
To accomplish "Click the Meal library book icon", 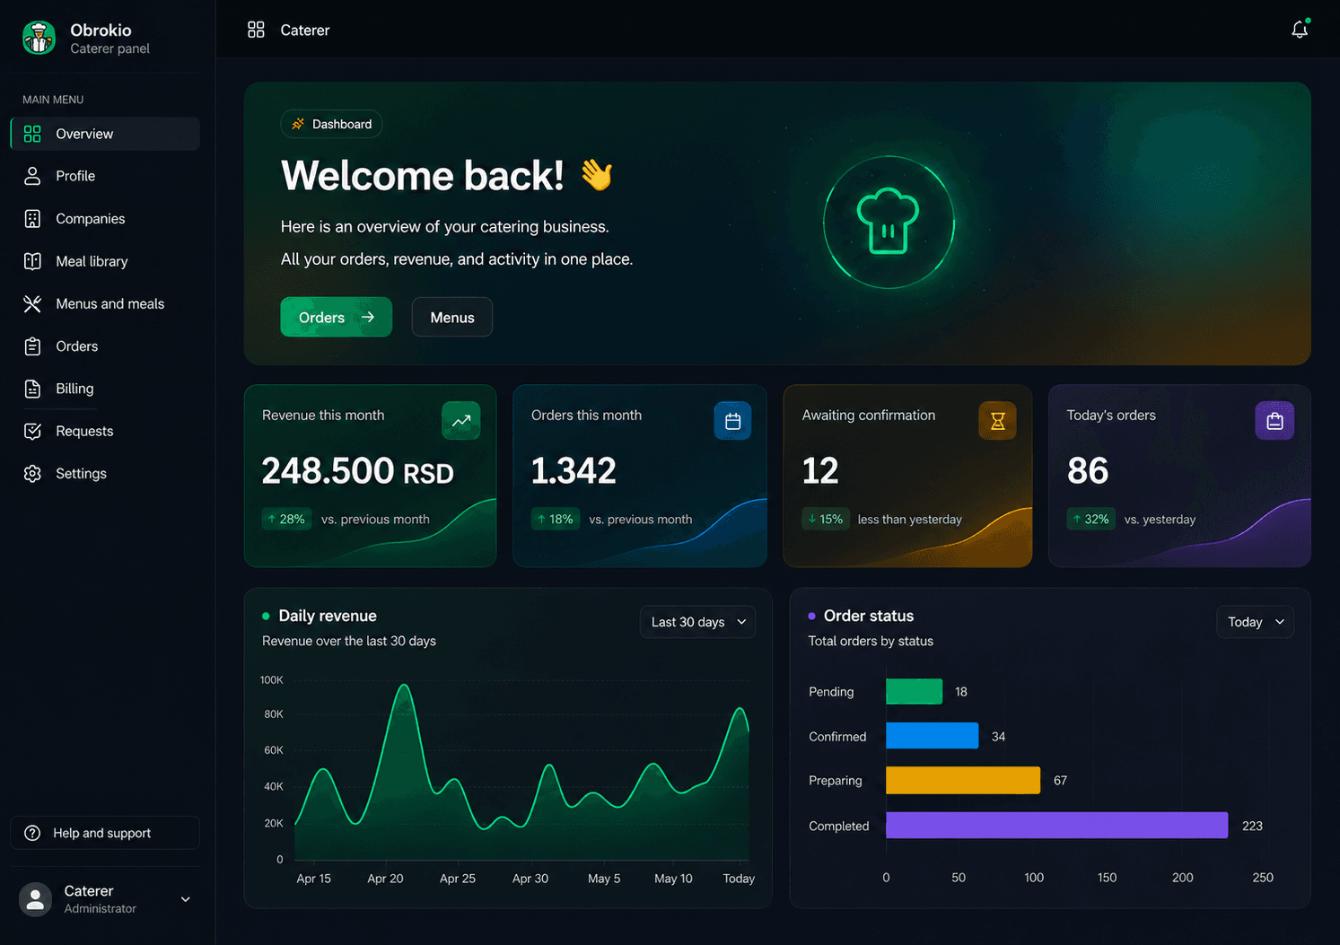I will click(x=32, y=261).
